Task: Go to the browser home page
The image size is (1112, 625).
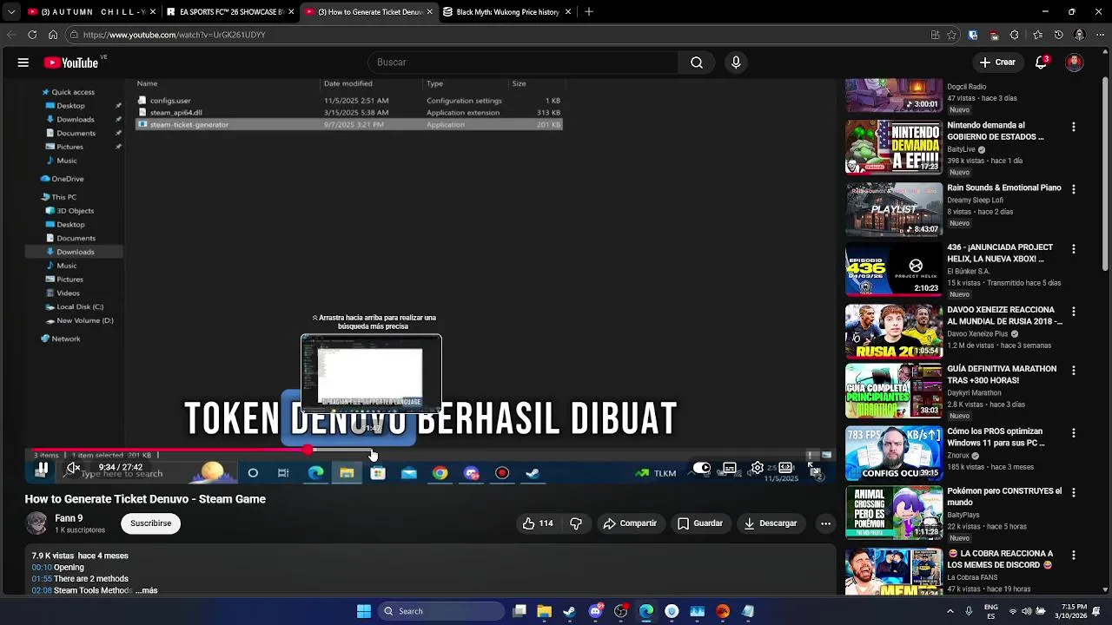Action: [53, 35]
